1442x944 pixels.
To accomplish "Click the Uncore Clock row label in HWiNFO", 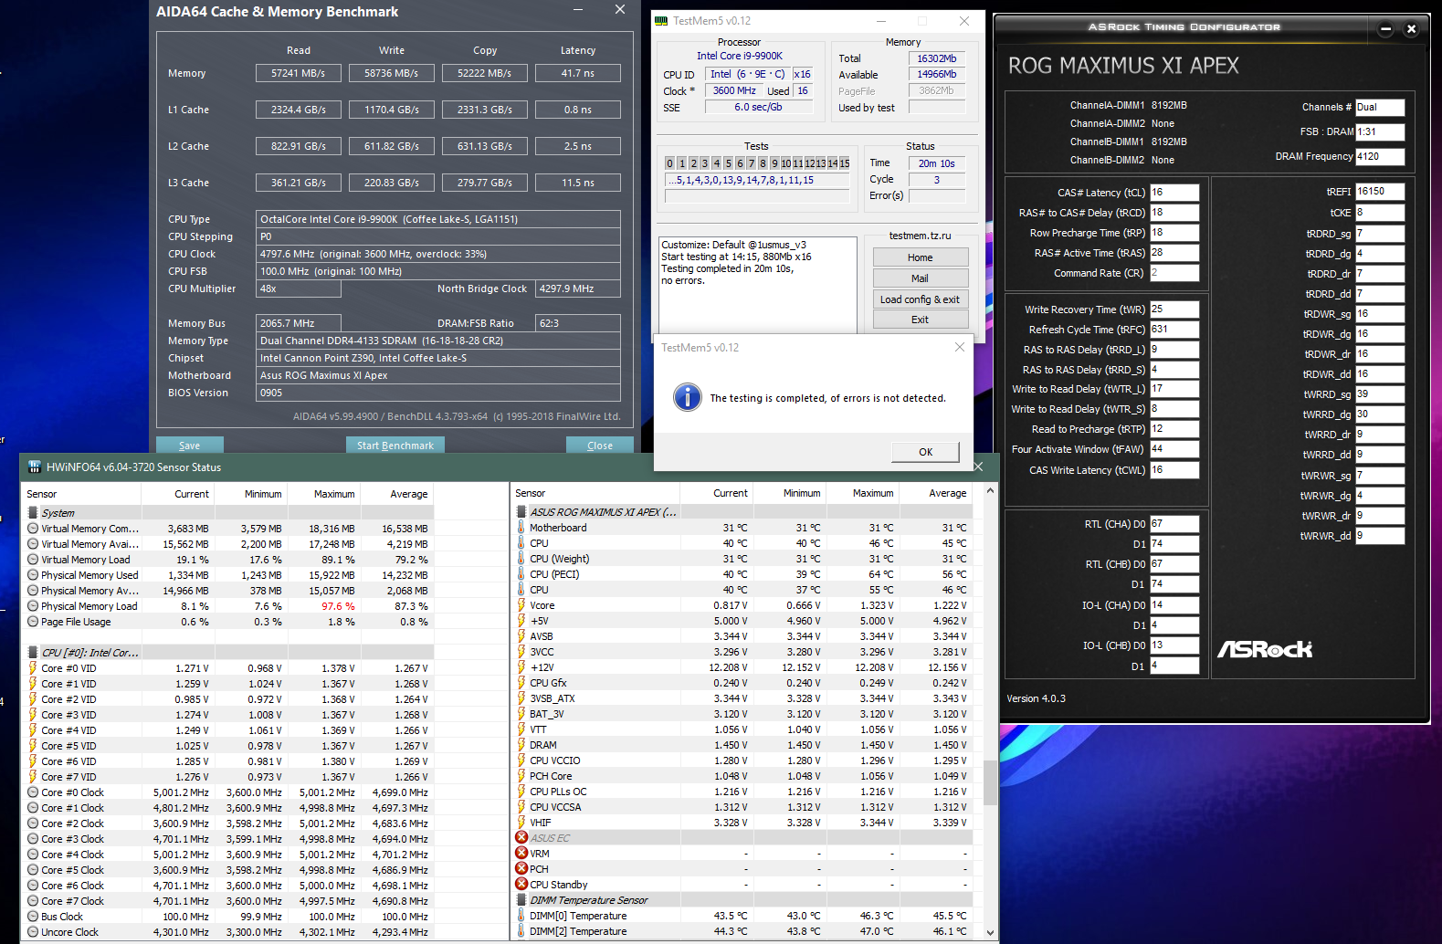I will pyautogui.click(x=69, y=932).
